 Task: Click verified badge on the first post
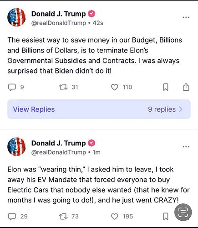[91, 14]
